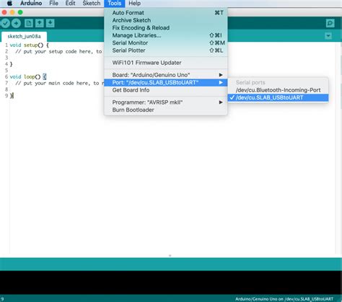Screen dimensions: 342x302
Task: Click the editor-console divider handle dot
Action: coord(170,256)
